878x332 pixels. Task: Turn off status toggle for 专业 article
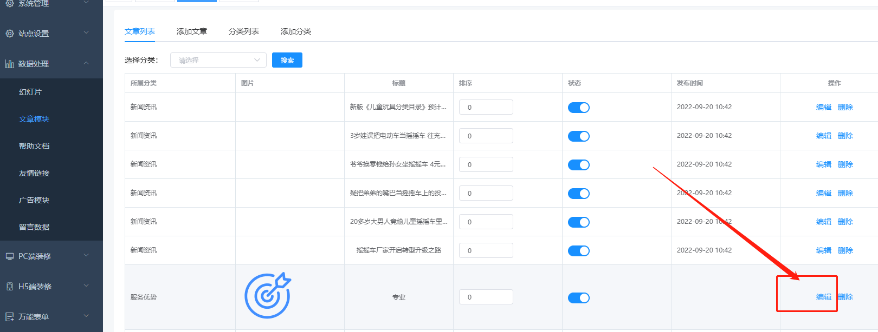(578, 298)
